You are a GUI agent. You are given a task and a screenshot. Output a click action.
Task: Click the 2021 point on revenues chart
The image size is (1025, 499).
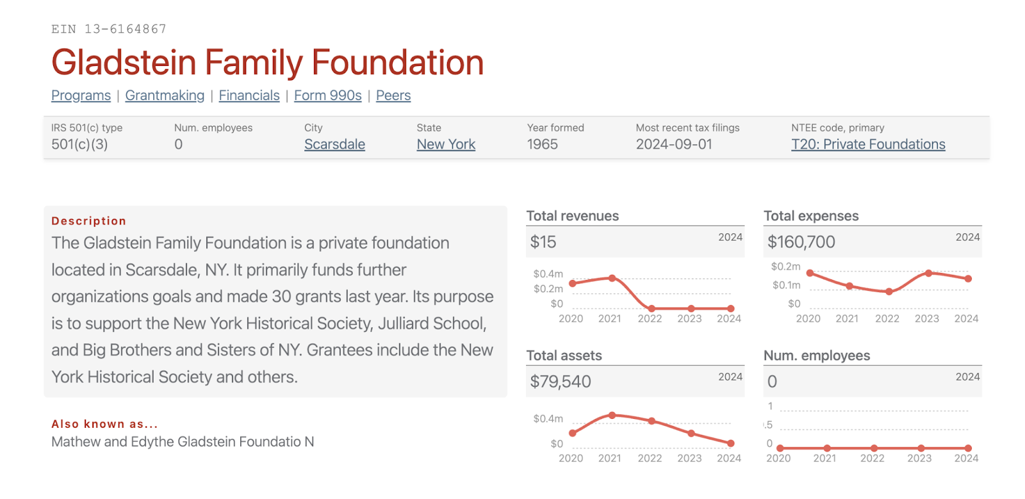pyautogui.click(x=612, y=278)
